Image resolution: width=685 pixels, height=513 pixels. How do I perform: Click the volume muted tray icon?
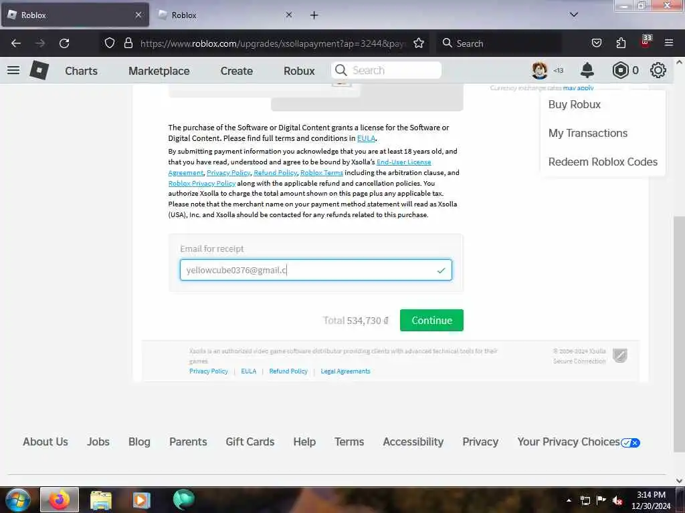[617, 500]
